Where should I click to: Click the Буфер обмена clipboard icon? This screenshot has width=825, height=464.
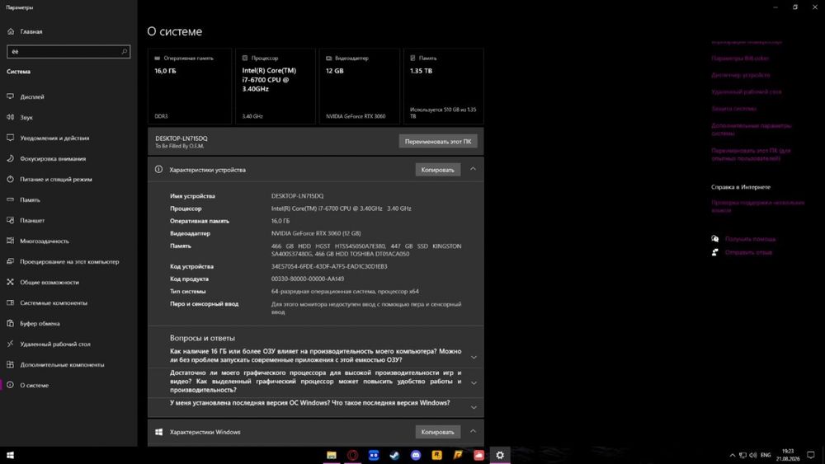click(x=10, y=323)
